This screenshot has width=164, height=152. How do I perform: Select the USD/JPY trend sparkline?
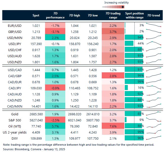coord(154,43)
